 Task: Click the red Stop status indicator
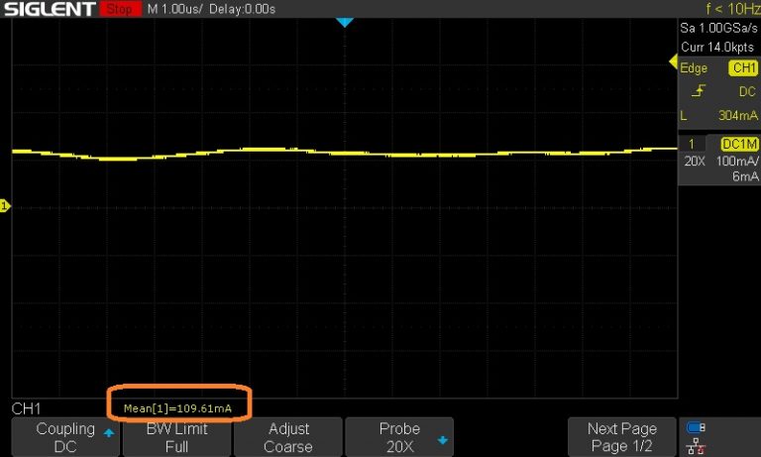[120, 9]
